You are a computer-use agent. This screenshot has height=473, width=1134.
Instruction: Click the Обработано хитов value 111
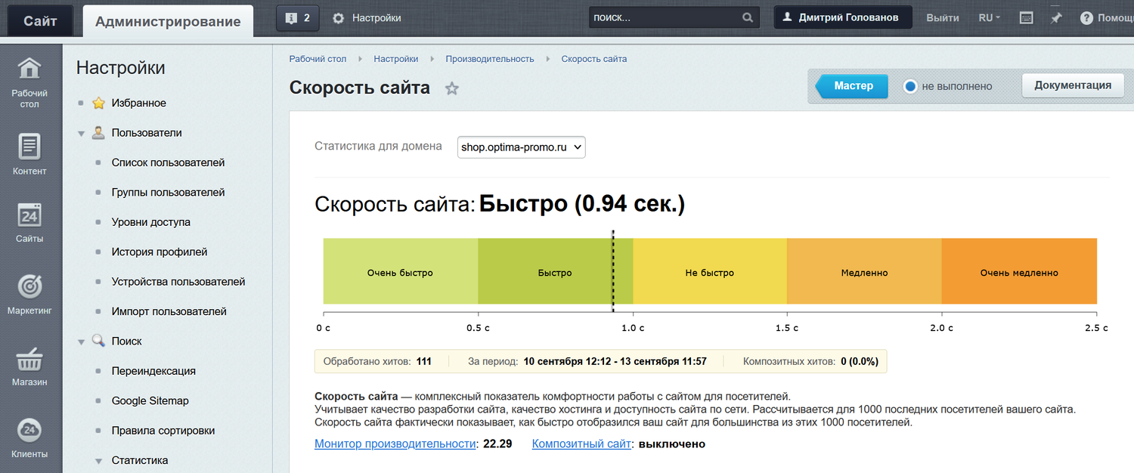click(x=423, y=361)
